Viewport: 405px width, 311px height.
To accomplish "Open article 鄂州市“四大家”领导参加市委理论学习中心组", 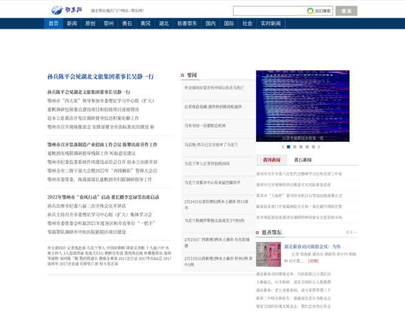I will click(101, 101).
